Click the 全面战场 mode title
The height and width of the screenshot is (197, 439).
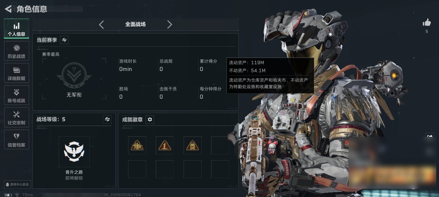click(x=136, y=24)
